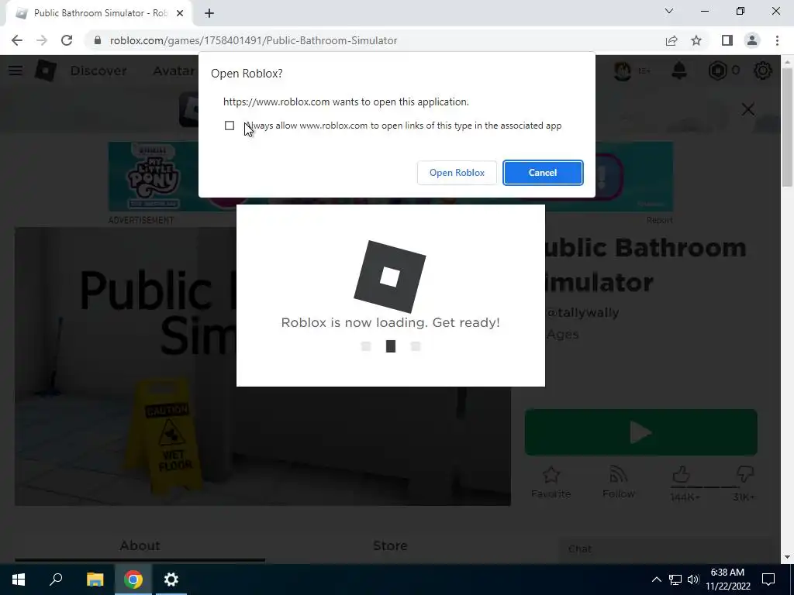
Task: Toggle the browser side panel
Action: tap(727, 40)
